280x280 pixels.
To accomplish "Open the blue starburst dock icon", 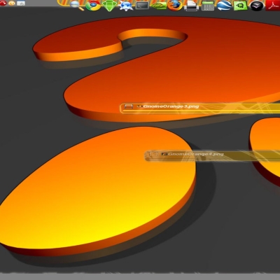I will click(126, 6).
